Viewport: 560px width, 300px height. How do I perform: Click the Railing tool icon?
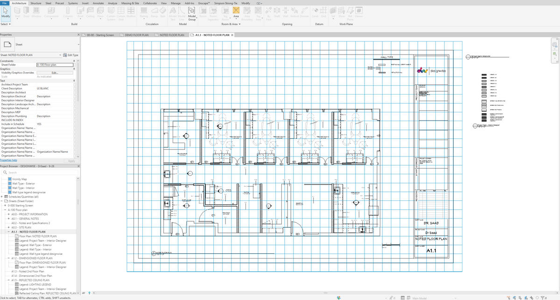tap(144, 11)
